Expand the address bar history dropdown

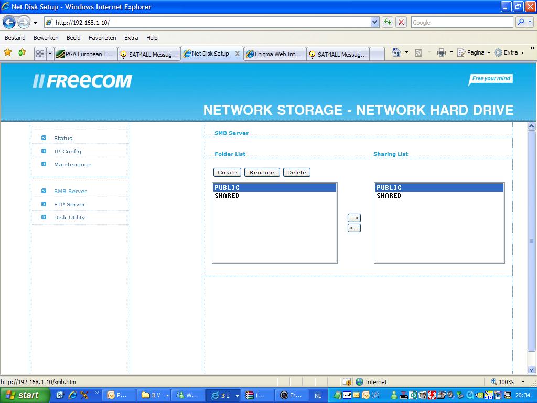(x=374, y=23)
